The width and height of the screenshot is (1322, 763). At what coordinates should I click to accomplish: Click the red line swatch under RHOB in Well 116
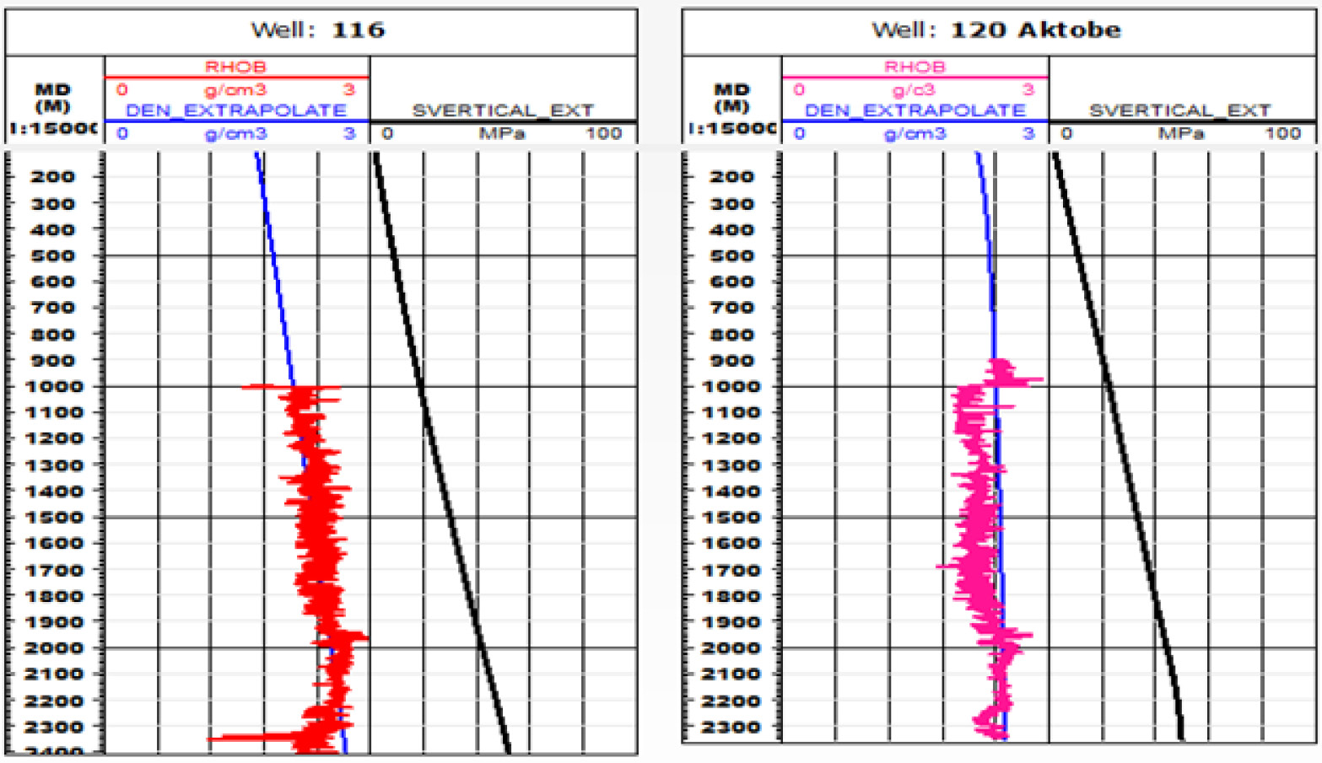(236, 78)
